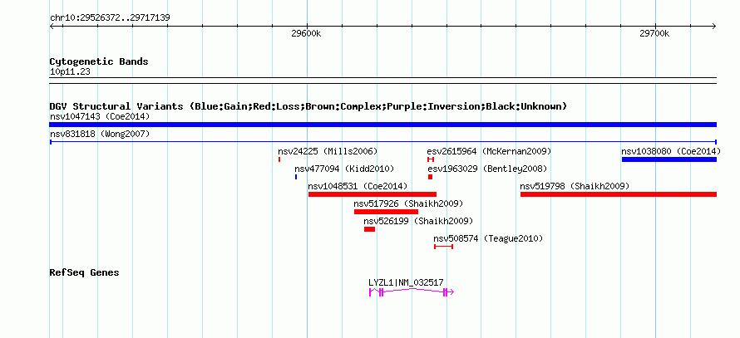
Task: Click the red nsv517926 loss bar
Action: coord(386,212)
